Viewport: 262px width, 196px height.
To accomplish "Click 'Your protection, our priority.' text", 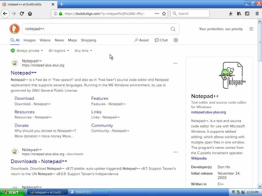I will pyautogui.click(x=221, y=29).
